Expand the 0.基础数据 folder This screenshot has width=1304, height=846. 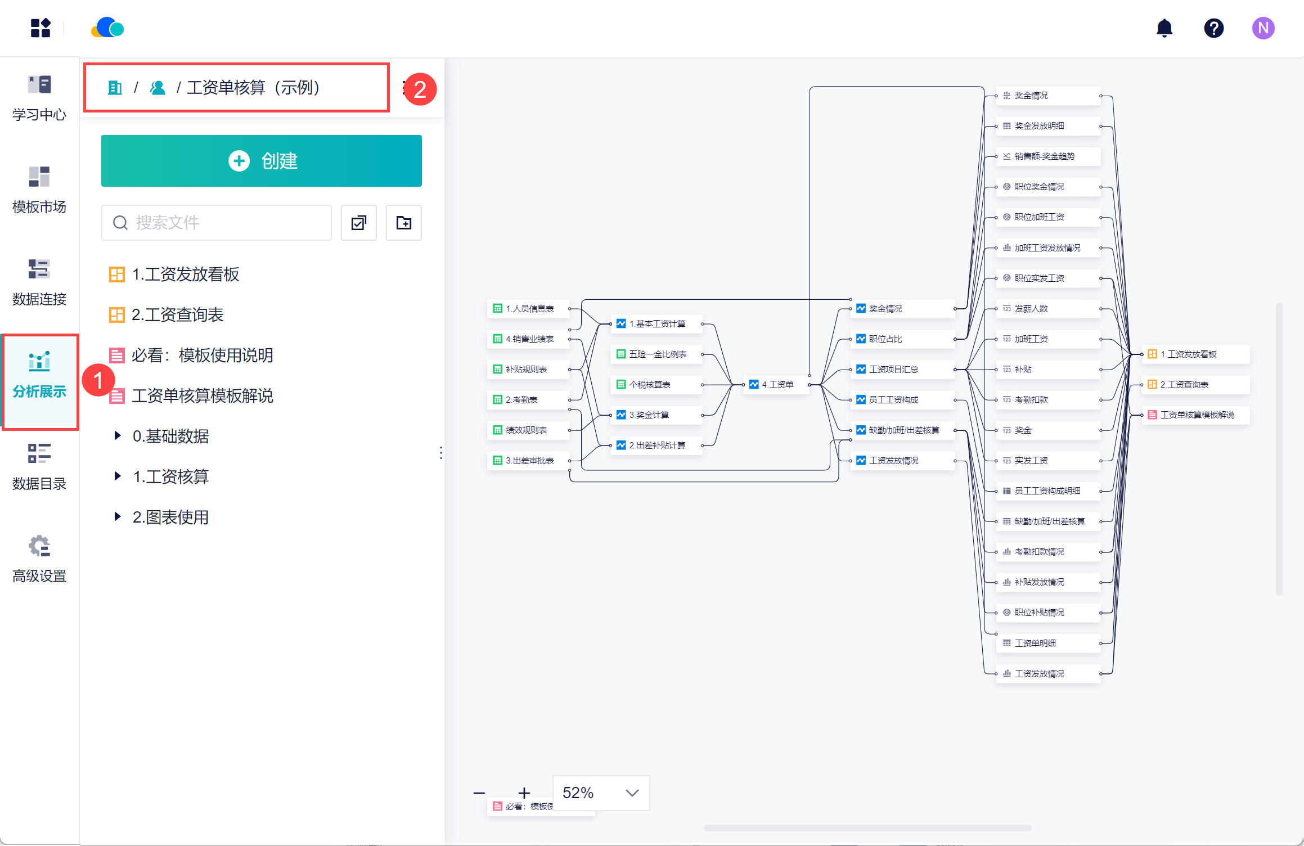coord(118,435)
